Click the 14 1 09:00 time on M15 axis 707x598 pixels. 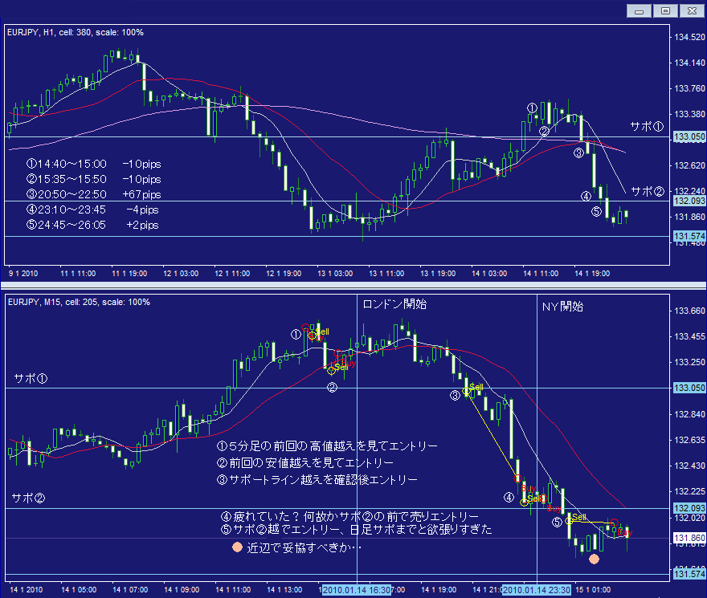pyautogui.click(x=182, y=590)
